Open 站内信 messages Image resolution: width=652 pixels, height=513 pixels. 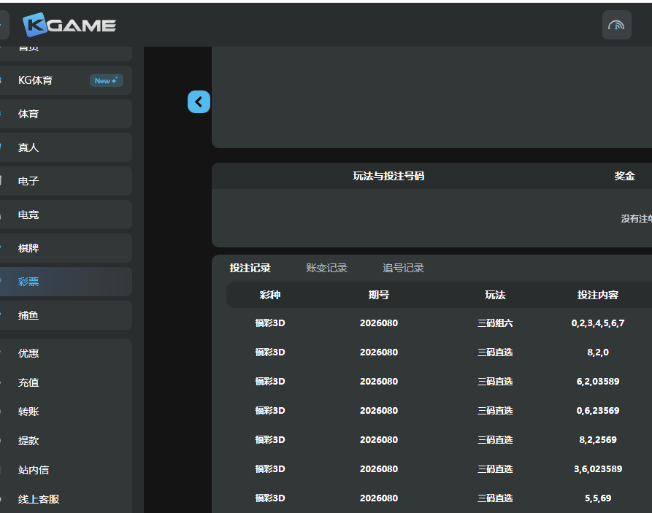point(34,470)
